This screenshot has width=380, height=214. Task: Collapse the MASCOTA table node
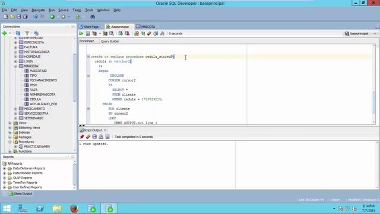(15, 66)
